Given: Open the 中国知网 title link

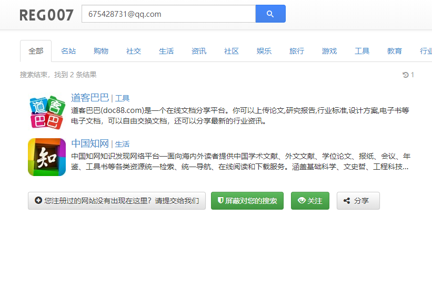Looking at the screenshot, I should tap(90, 143).
